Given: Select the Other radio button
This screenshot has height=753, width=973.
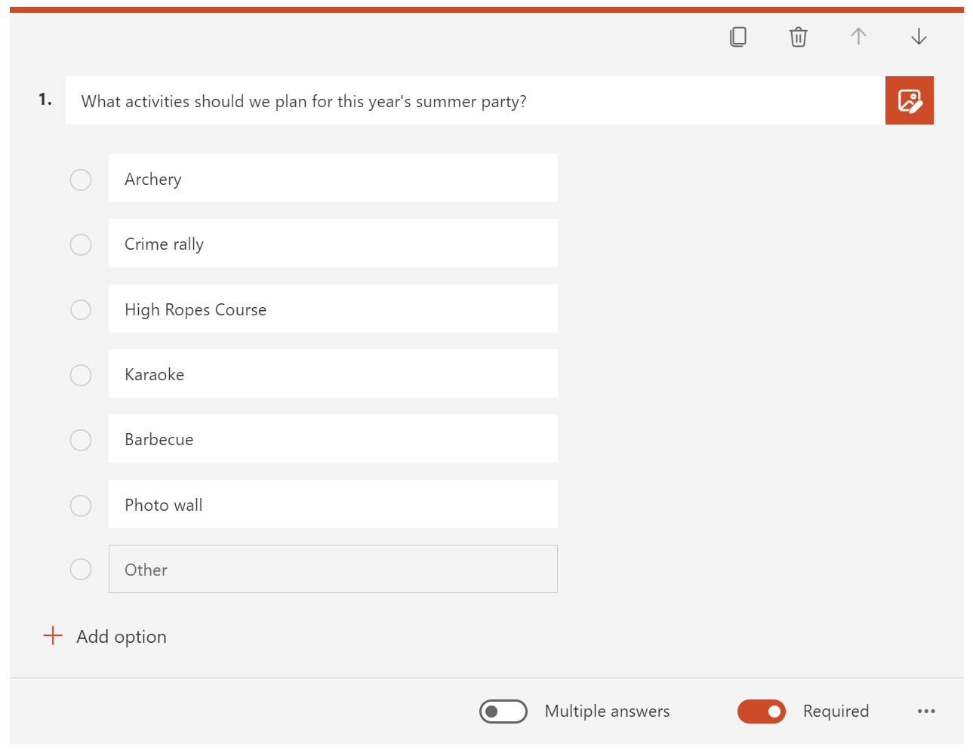Looking at the screenshot, I should [81, 569].
